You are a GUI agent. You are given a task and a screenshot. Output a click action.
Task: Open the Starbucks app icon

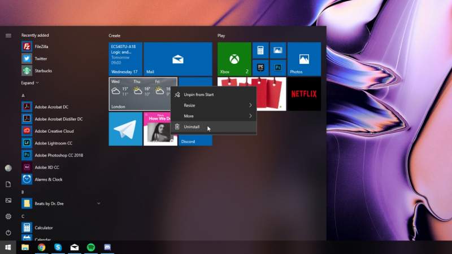(27, 71)
